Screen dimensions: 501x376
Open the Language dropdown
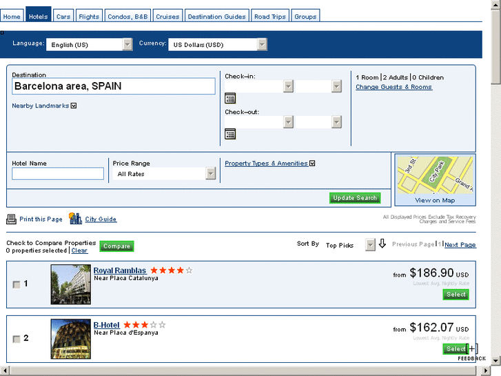90,44
